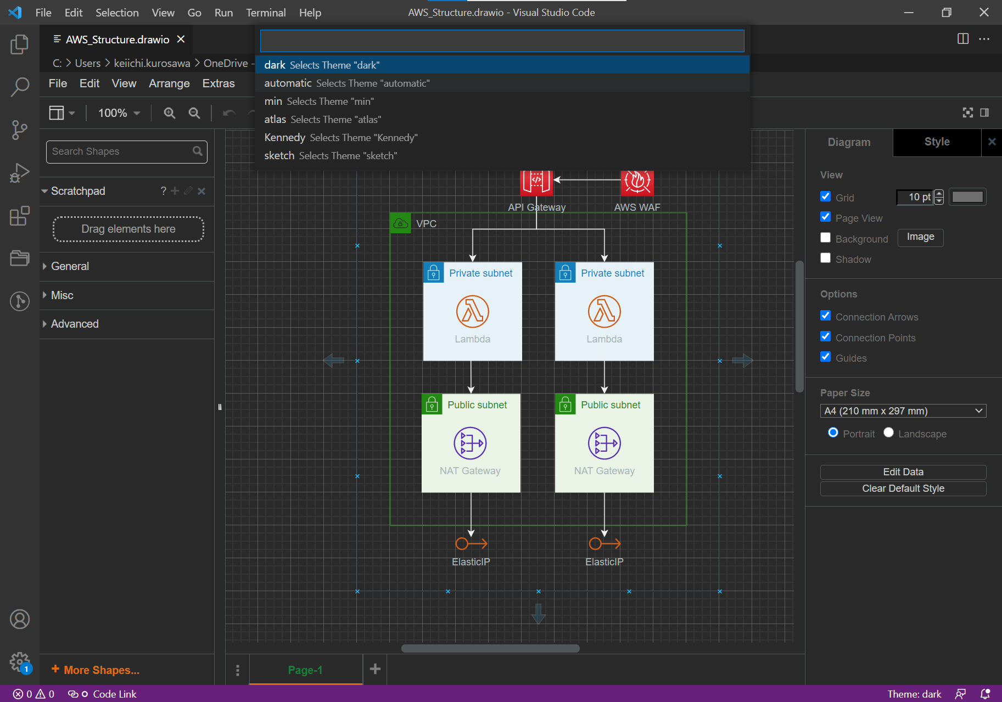Image resolution: width=1002 pixels, height=702 pixels.
Task: Switch to the Diagram tab
Action: click(x=849, y=142)
